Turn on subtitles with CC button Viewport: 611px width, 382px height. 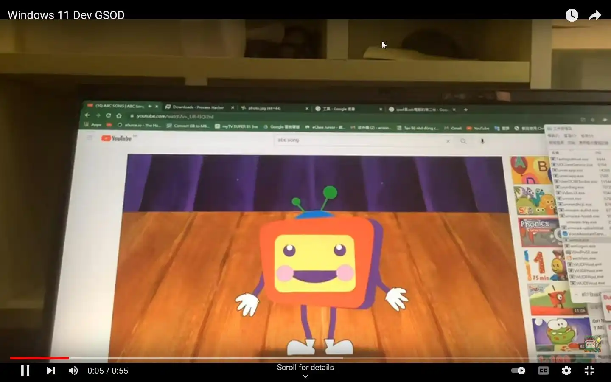pyautogui.click(x=544, y=371)
